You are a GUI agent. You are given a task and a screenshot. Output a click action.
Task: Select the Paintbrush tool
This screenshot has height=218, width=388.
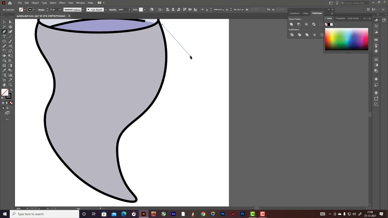tap(10, 41)
